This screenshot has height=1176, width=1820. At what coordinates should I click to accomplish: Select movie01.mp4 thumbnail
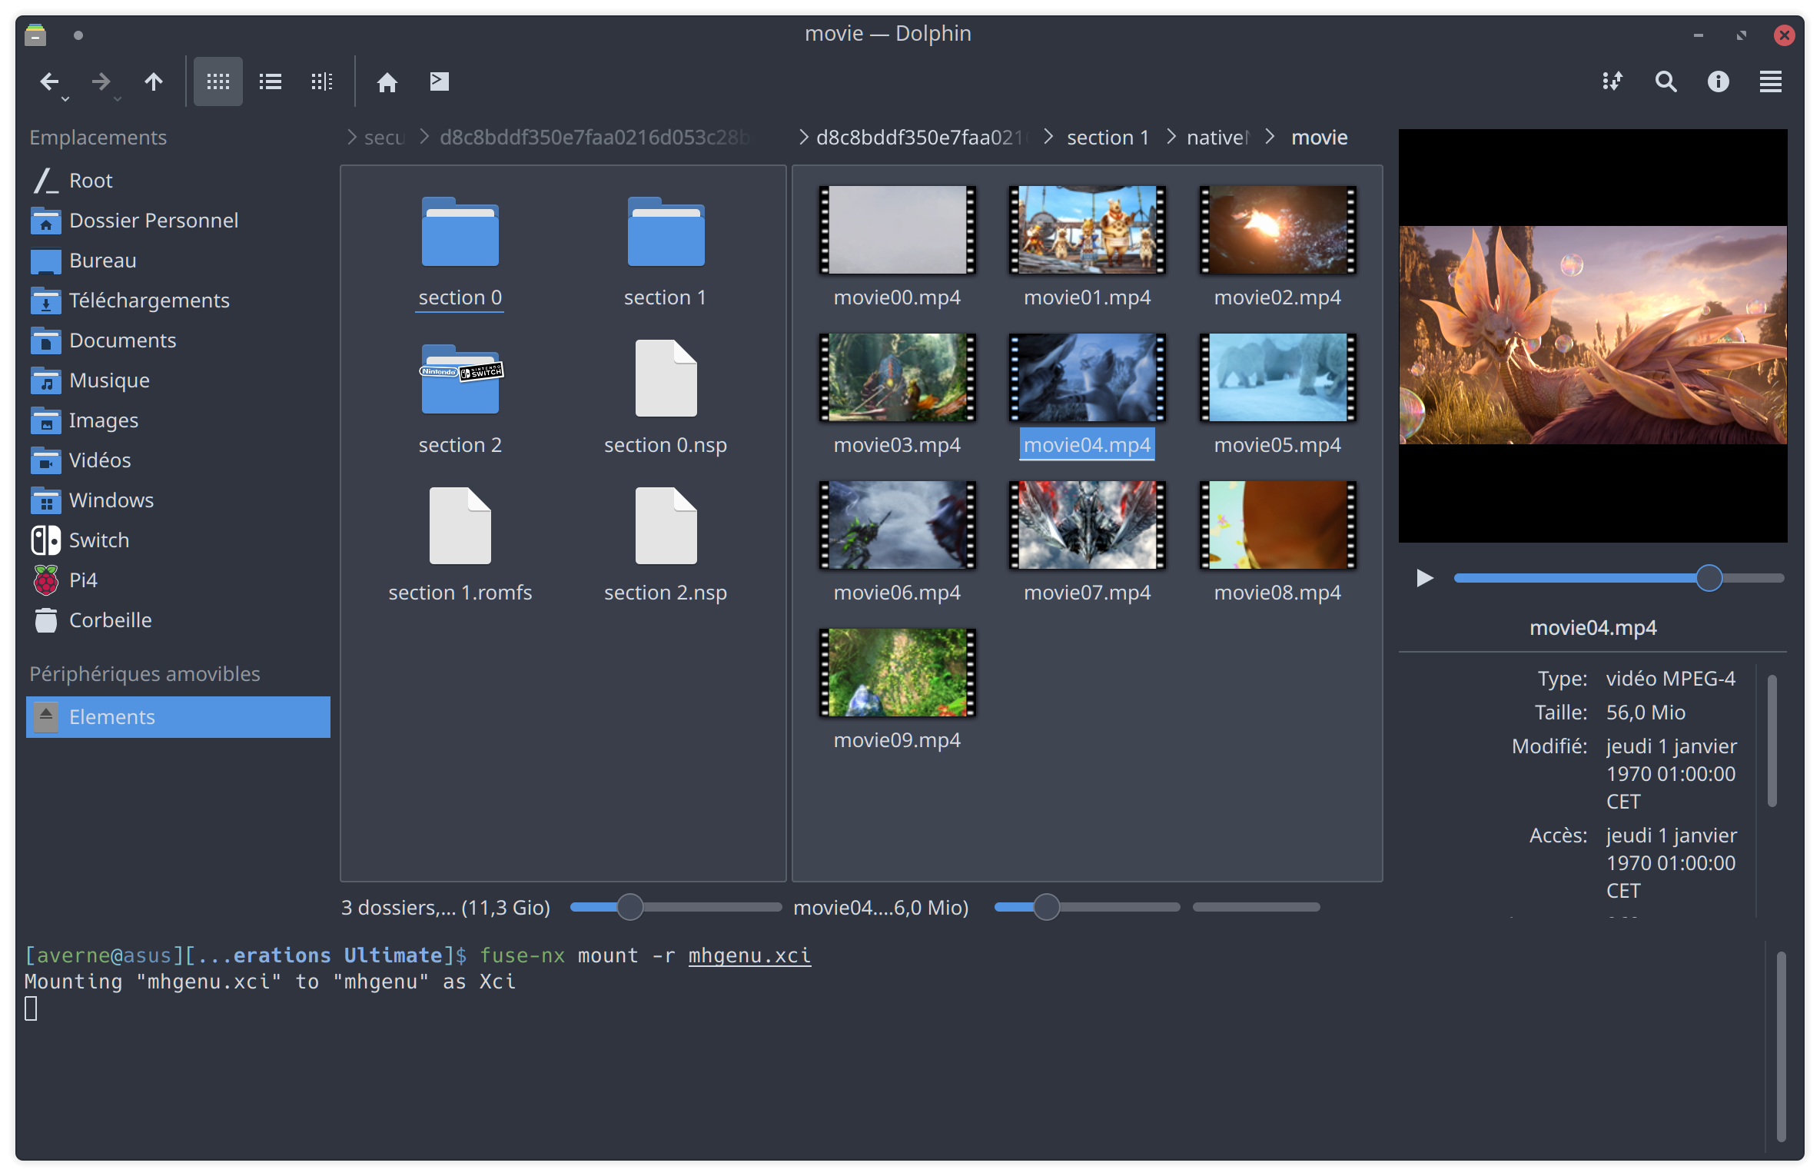point(1088,230)
